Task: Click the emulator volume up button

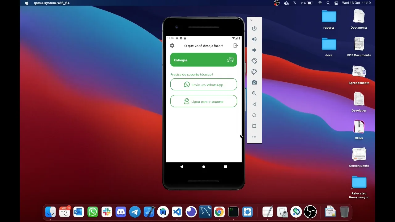Action: [254, 39]
